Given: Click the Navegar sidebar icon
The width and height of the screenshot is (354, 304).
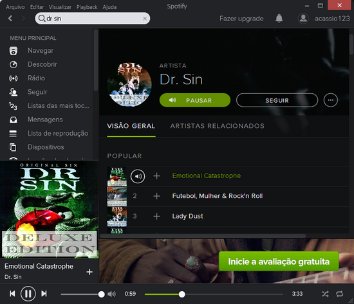Looking at the screenshot, I should (x=13, y=51).
